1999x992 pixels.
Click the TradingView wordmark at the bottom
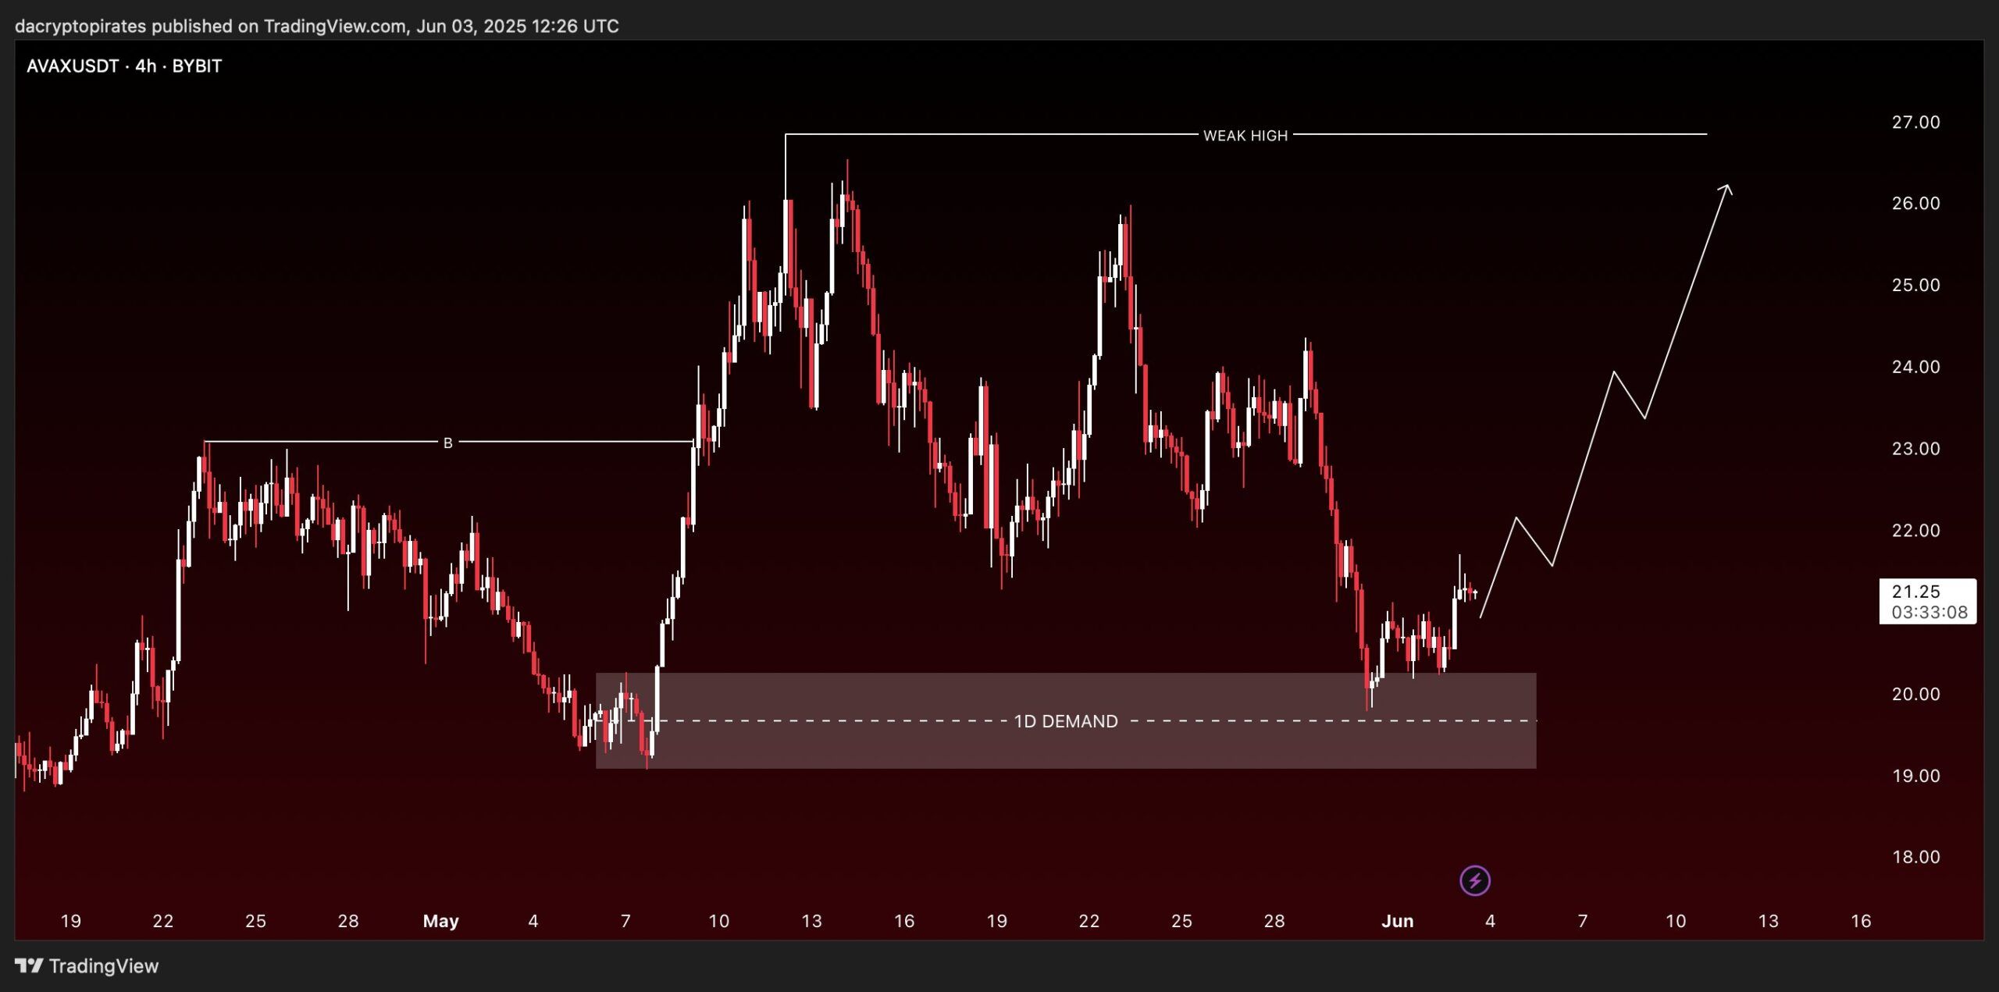pyautogui.click(x=103, y=966)
